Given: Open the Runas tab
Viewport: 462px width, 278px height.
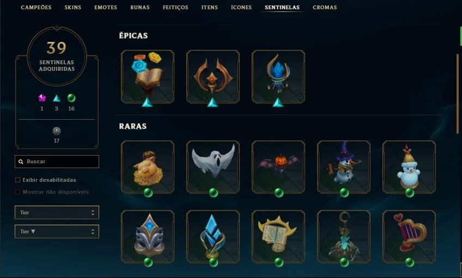Looking at the screenshot, I should click(140, 8).
